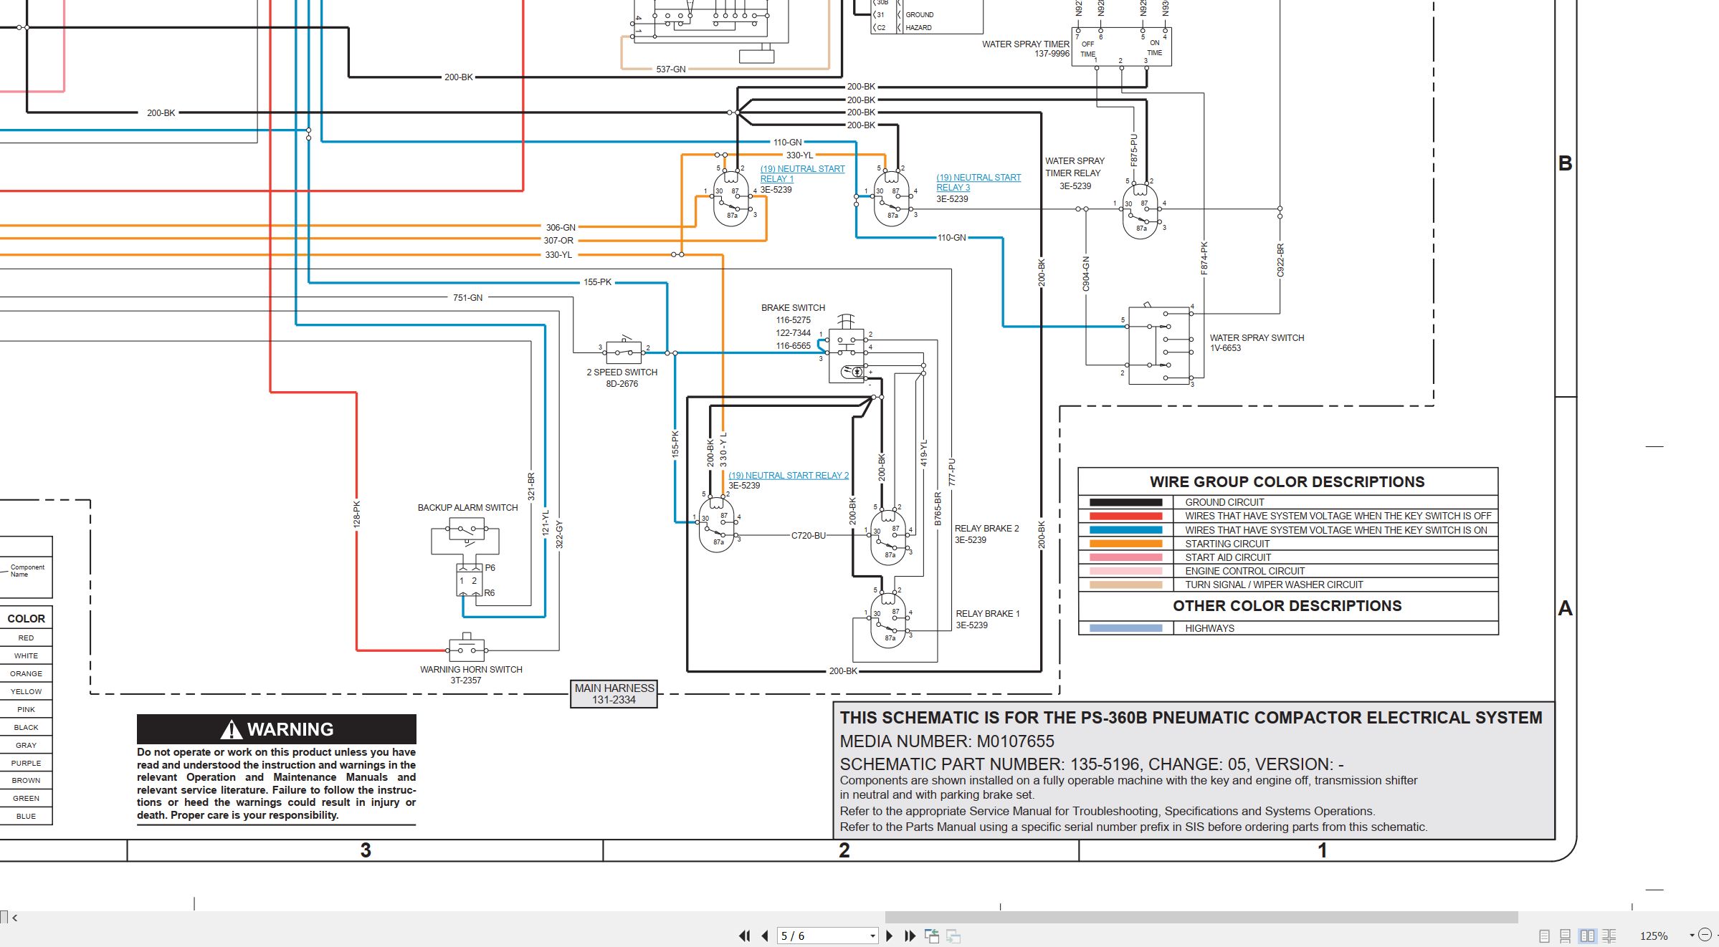
Task: Click the WIRE GROUP COLOR DESCRIPTIONS heading
Action: (x=1287, y=482)
